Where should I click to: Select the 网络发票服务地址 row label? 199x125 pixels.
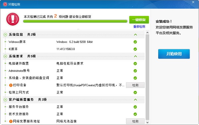pyautogui.click(x=27, y=121)
